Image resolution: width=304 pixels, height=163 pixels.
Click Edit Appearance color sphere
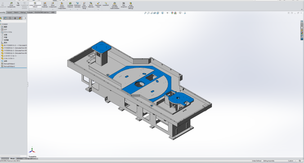click(172, 13)
